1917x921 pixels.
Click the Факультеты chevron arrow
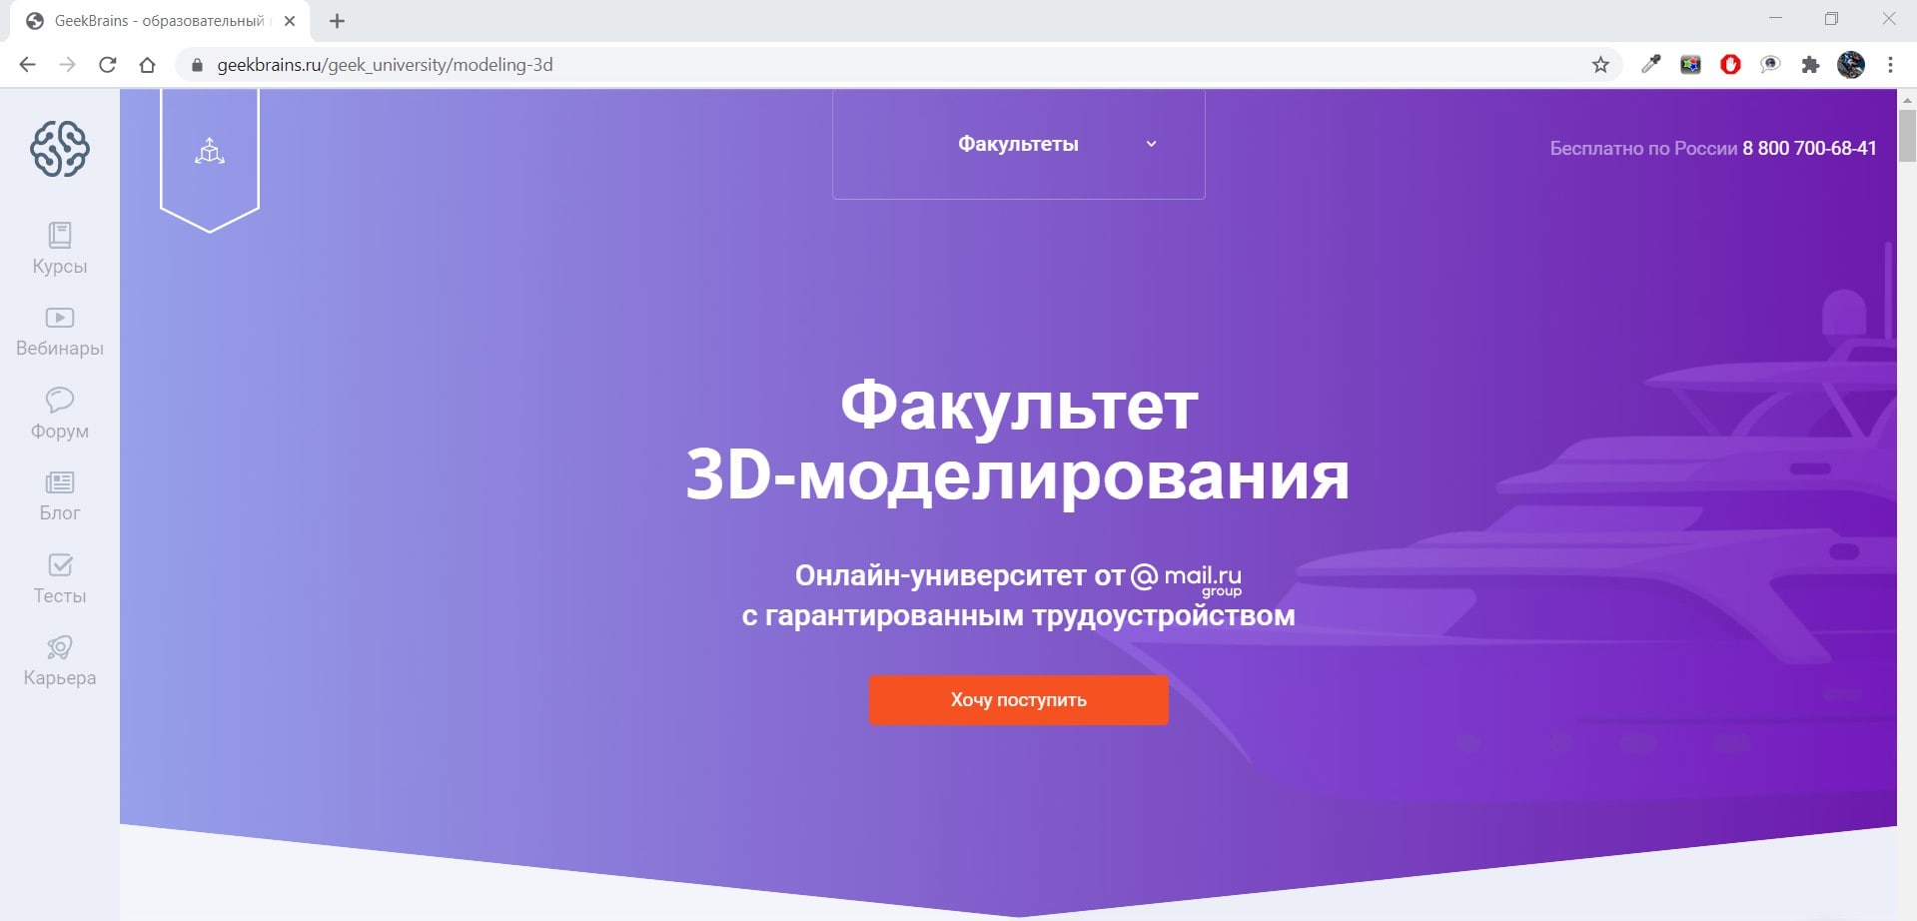[x=1151, y=144]
